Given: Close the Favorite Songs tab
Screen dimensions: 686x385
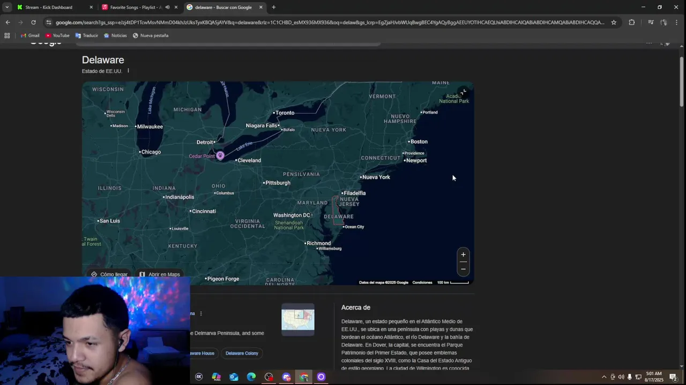Looking at the screenshot, I should (x=176, y=7).
